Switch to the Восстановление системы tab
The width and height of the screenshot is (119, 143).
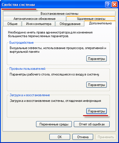[x=59, y=14]
